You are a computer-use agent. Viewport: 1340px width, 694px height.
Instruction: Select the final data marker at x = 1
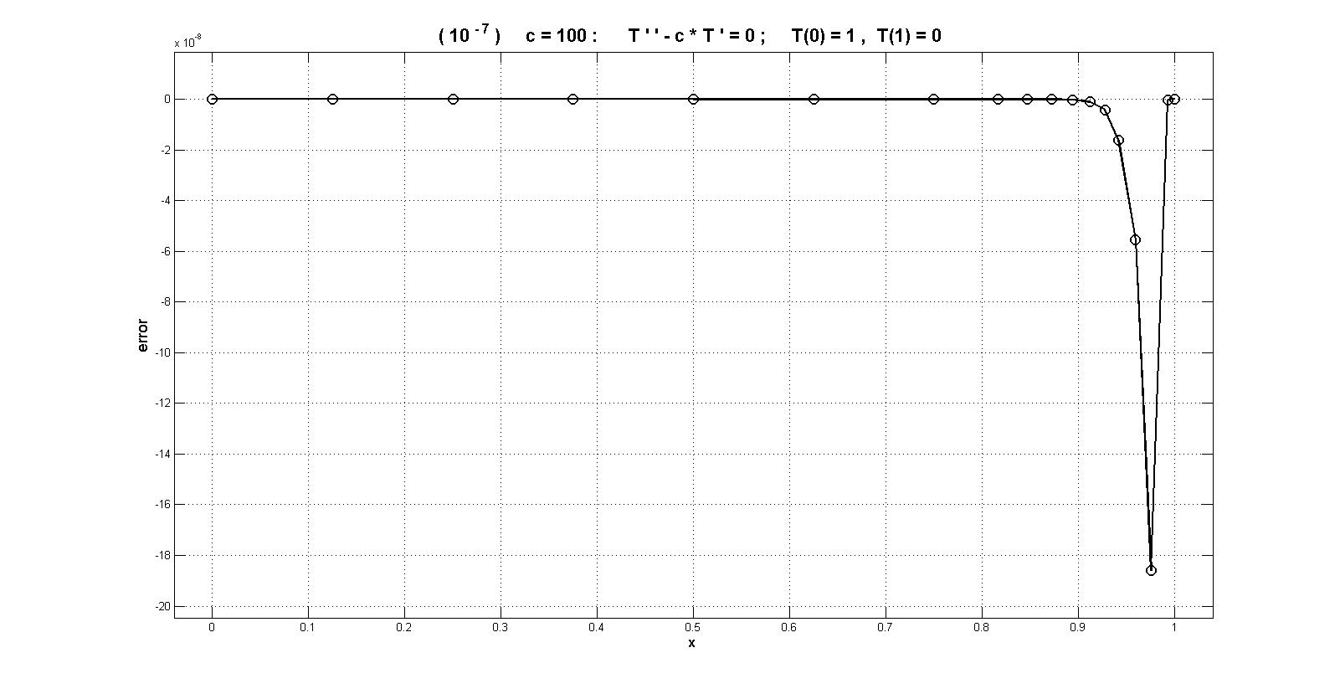tap(1174, 99)
